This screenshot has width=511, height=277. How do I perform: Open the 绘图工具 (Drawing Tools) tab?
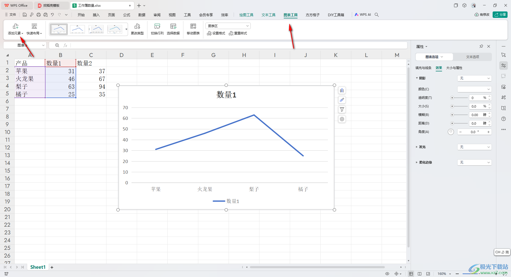[246, 15]
